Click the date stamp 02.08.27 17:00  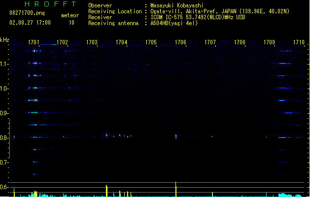tap(30, 23)
